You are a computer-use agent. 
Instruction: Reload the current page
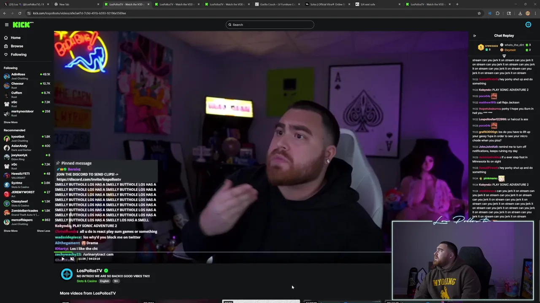(x=19, y=13)
